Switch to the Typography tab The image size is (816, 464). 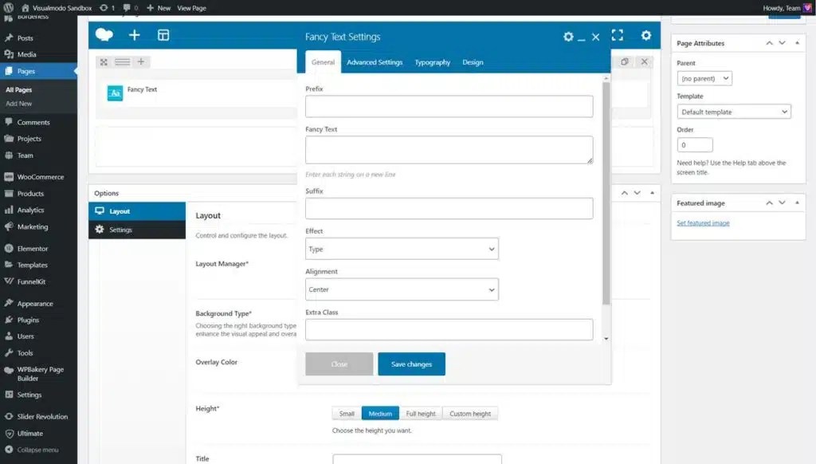pos(433,61)
